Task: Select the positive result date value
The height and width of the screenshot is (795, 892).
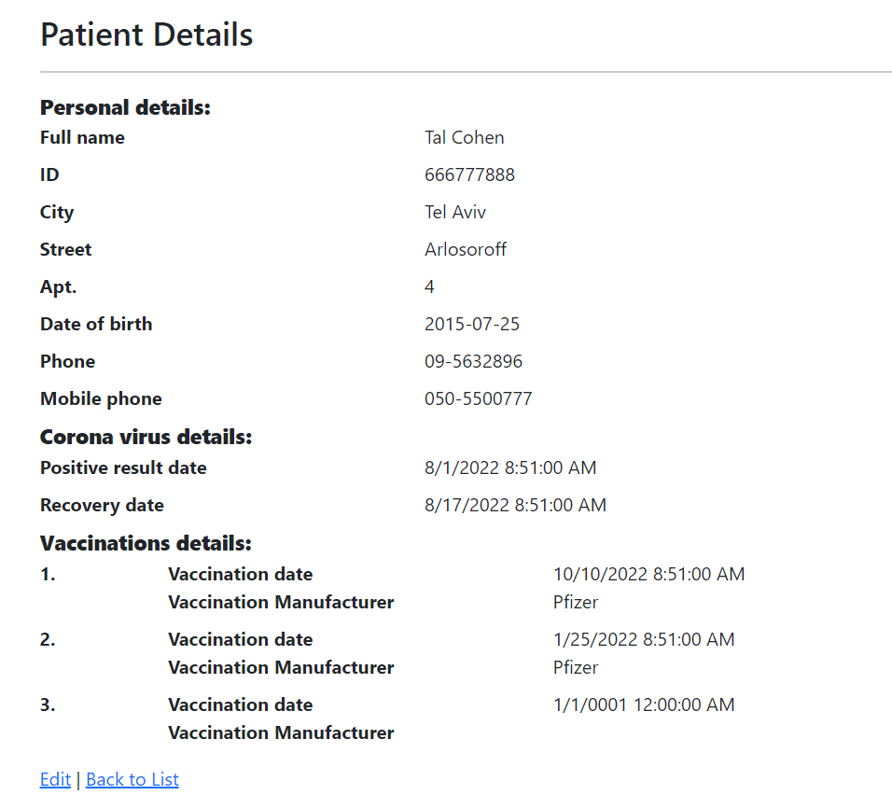Action: click(x=510, y=467)
